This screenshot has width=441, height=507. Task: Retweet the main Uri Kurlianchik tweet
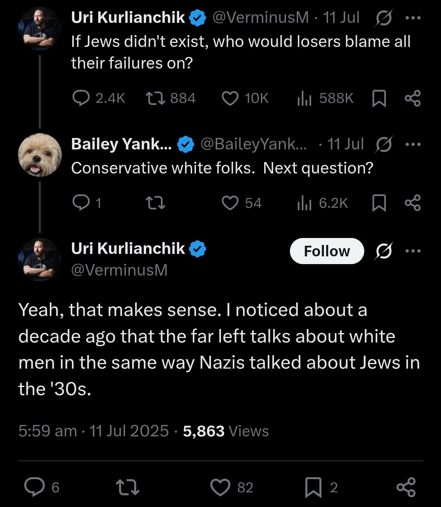click(128, 487)
